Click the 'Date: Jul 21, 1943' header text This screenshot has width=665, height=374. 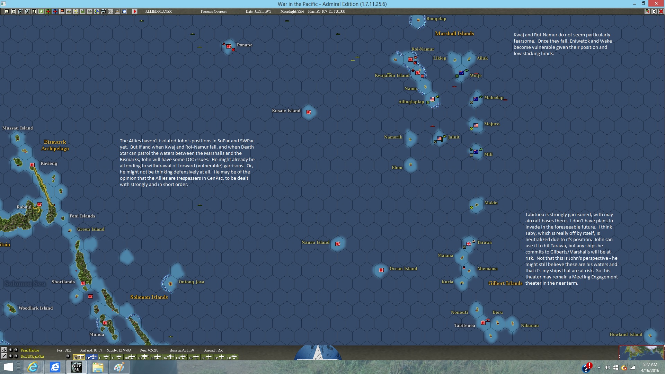(x=258, y=11)
